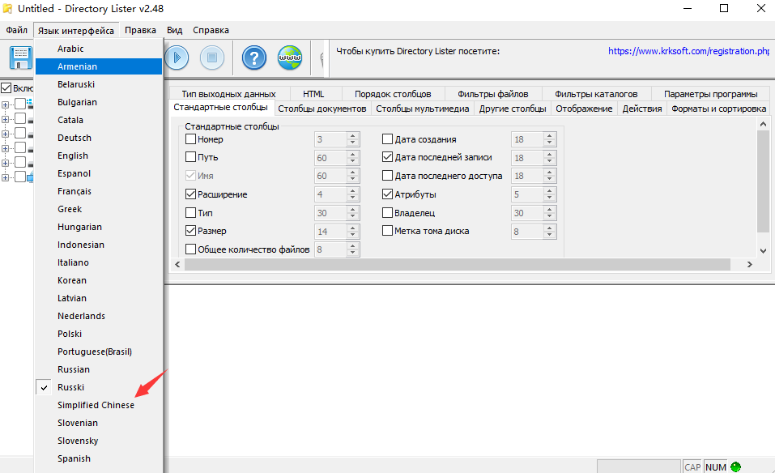Expand the first drive tree node
The height and width of the screenshot is (473, 775).
[x=6, y=104]
